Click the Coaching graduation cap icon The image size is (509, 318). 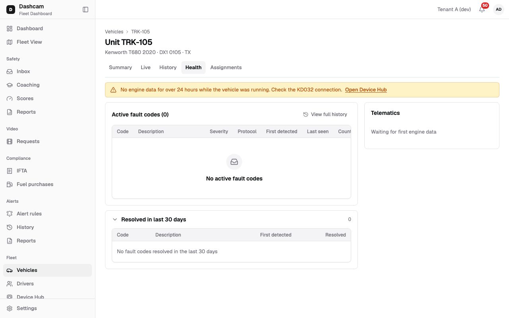point(10,85)
